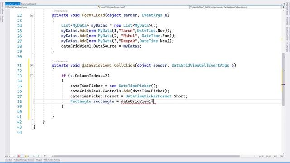Close the active Form7.cs tab
Screen dimensions: 290x163
19,4
